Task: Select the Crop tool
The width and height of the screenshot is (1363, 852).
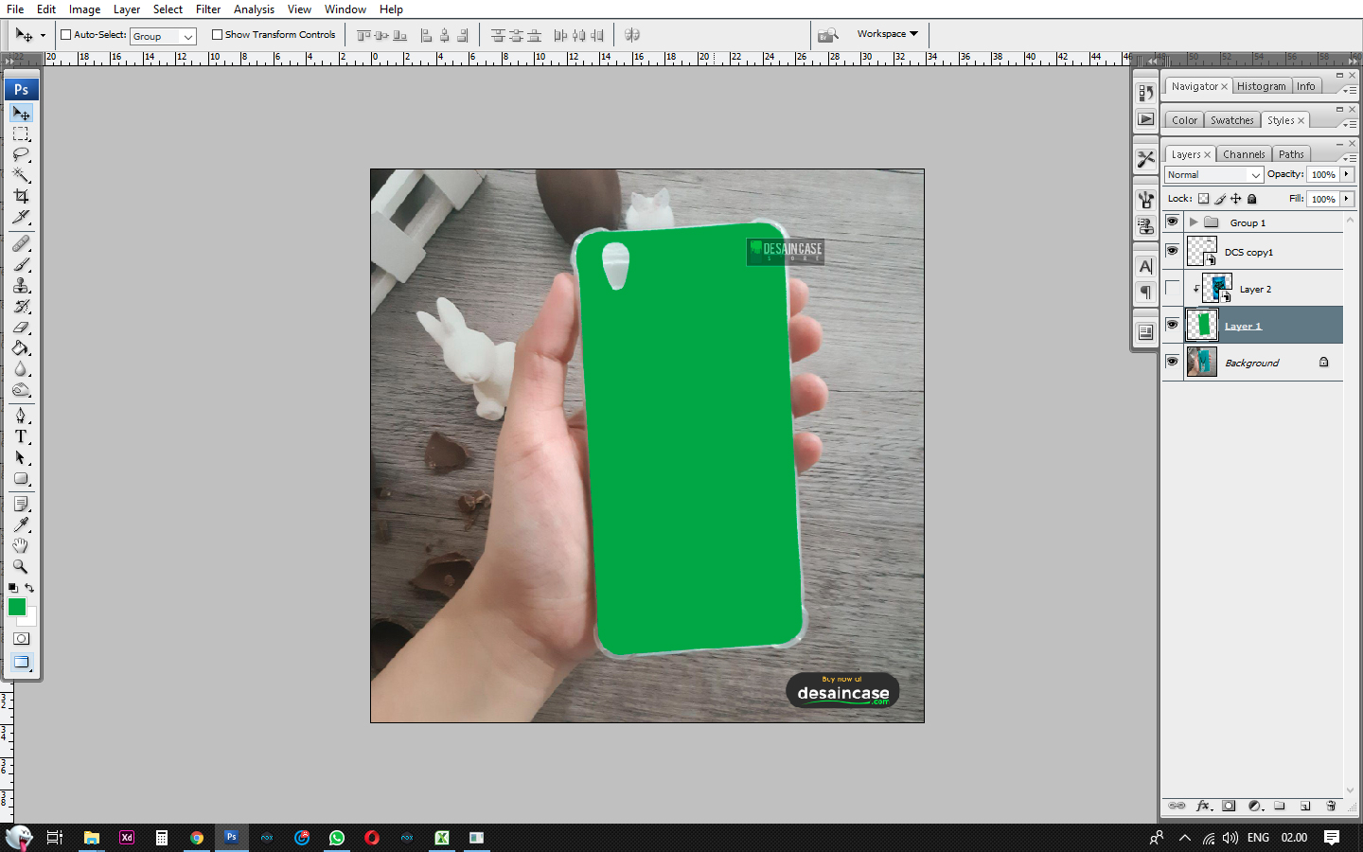Action: 21,197
